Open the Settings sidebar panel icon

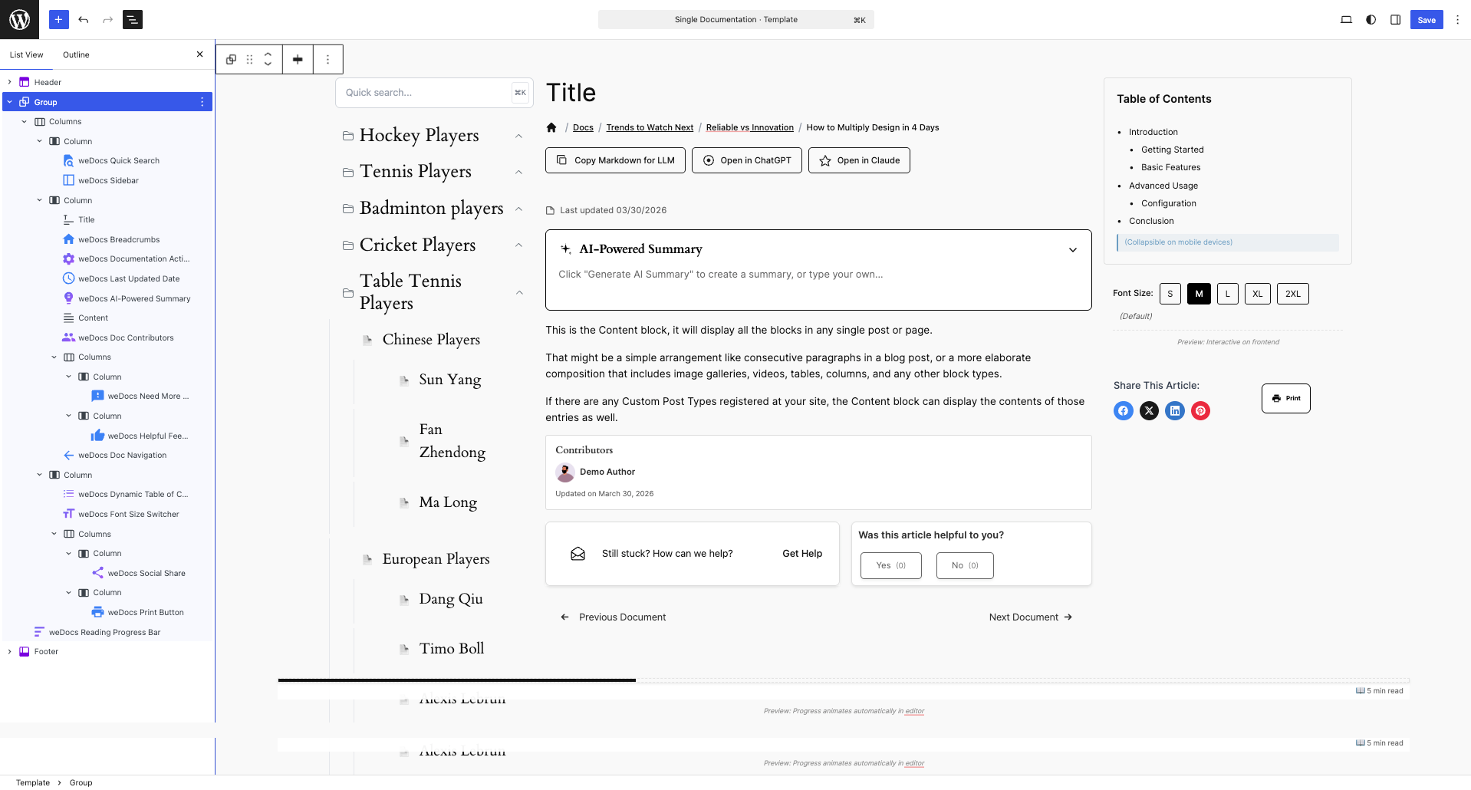[x=1395, y=19]
